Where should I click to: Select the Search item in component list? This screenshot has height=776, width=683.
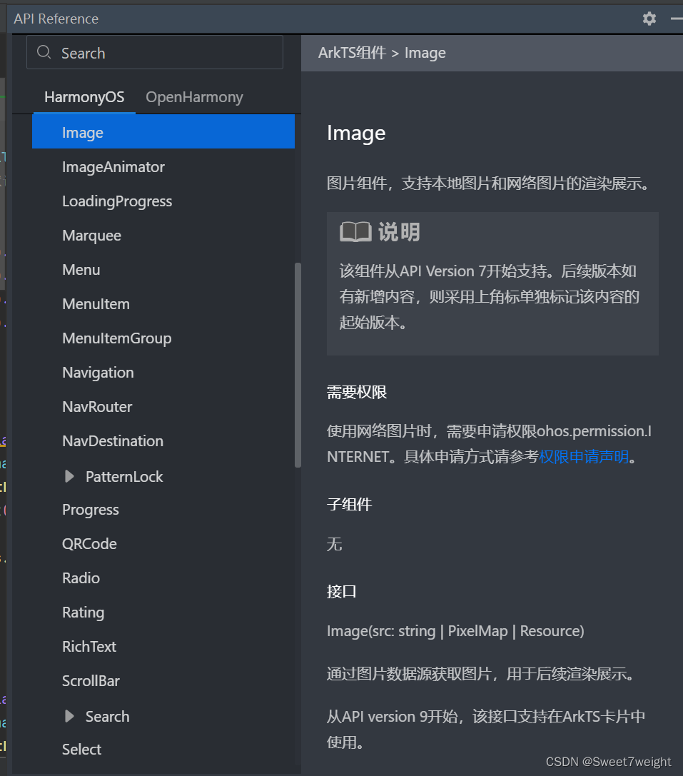click(107, 717)
